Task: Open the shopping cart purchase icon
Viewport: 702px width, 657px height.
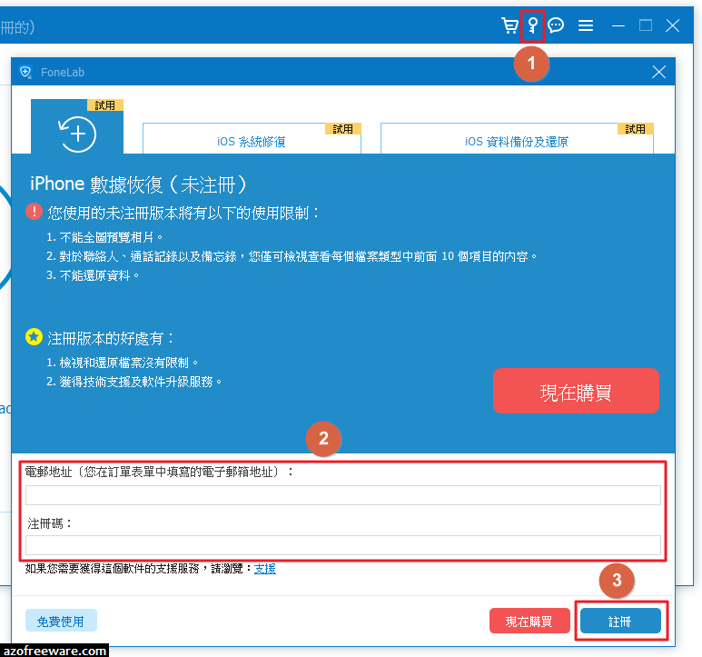Action: (509, 25)
